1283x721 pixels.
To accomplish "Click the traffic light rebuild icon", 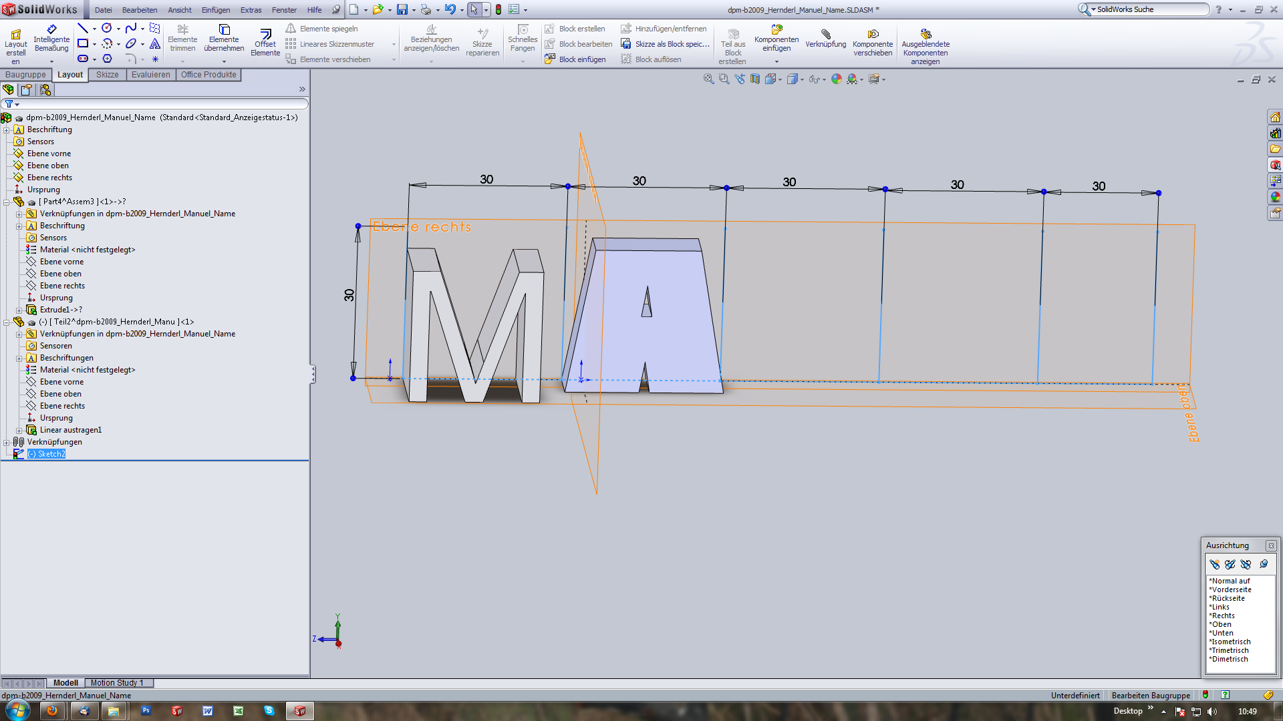I will click(x=498, y=9).
